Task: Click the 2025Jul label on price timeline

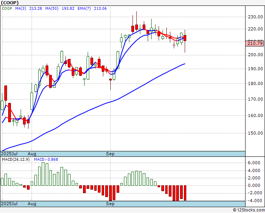Action: [x=9, y=154]
